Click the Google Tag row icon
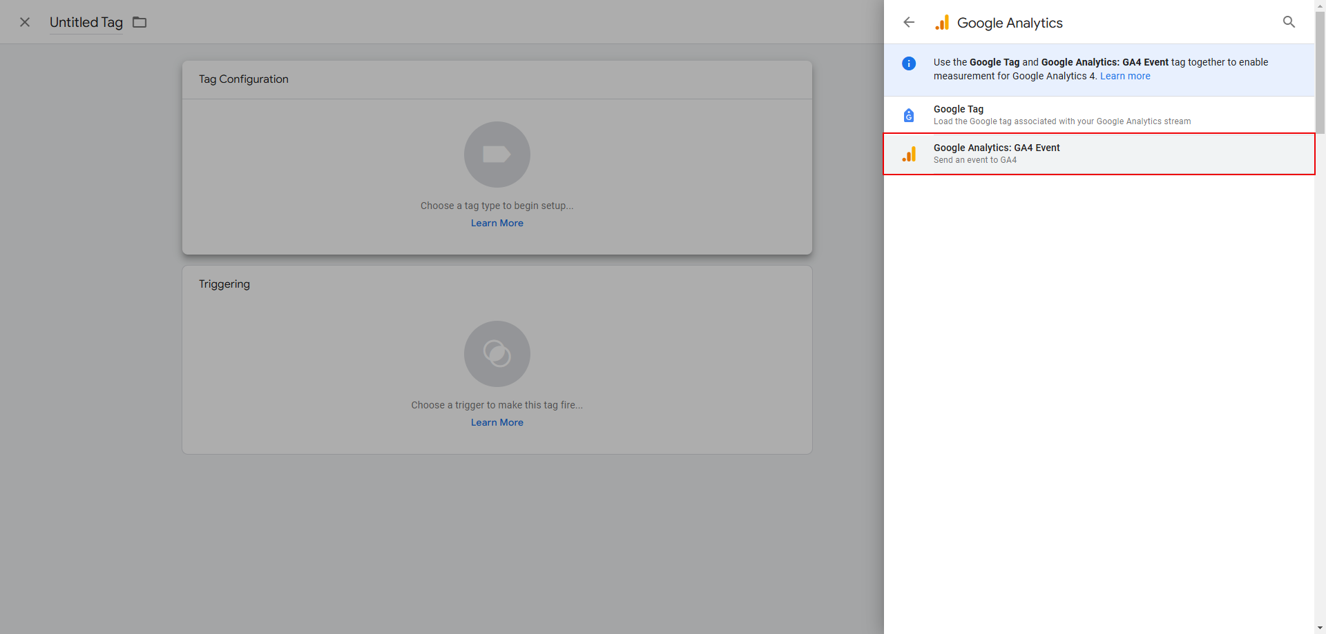Viewport: 1326px width, 634px height. 909,115
